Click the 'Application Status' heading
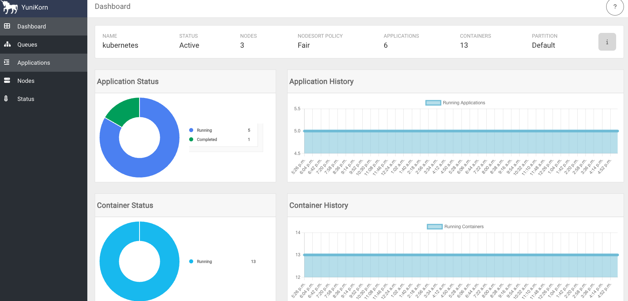 point(128,81)
